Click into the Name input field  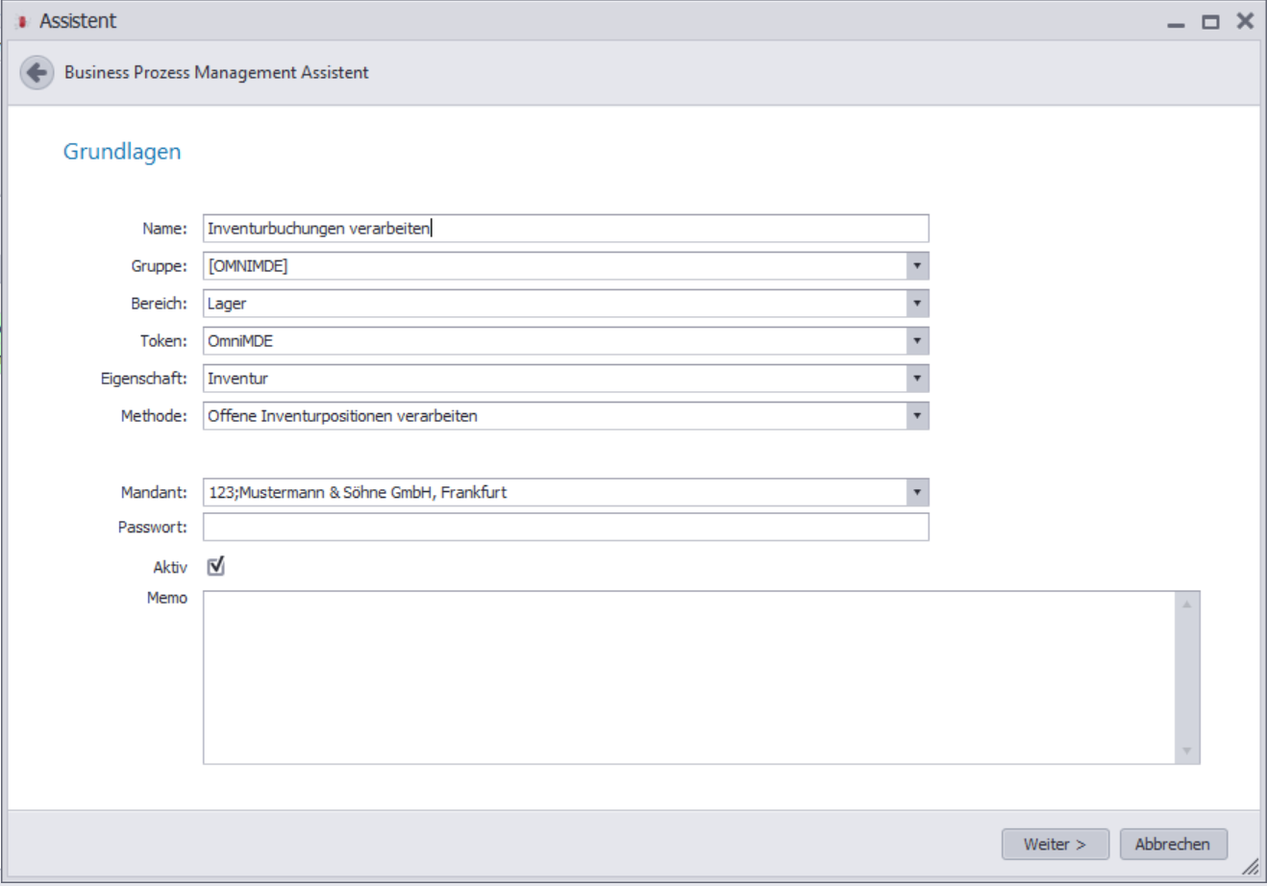click(x=565, y=229)
